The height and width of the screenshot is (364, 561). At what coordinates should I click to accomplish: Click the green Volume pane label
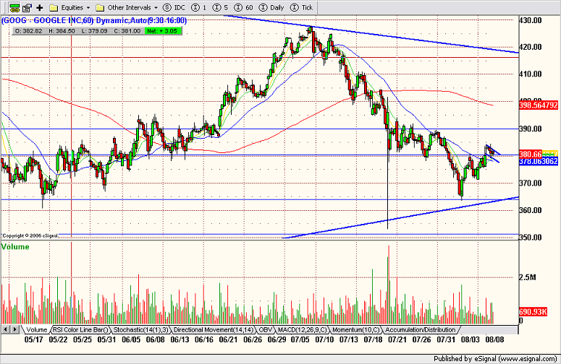coord(15,246)
